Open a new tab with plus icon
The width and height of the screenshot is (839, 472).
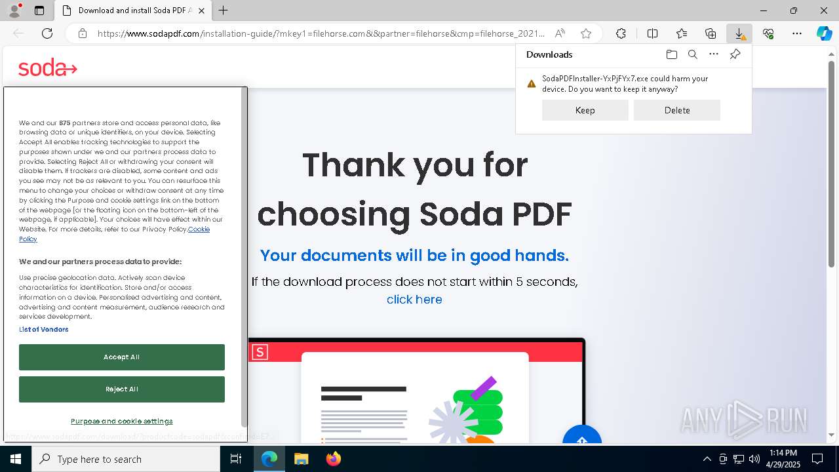224,10
